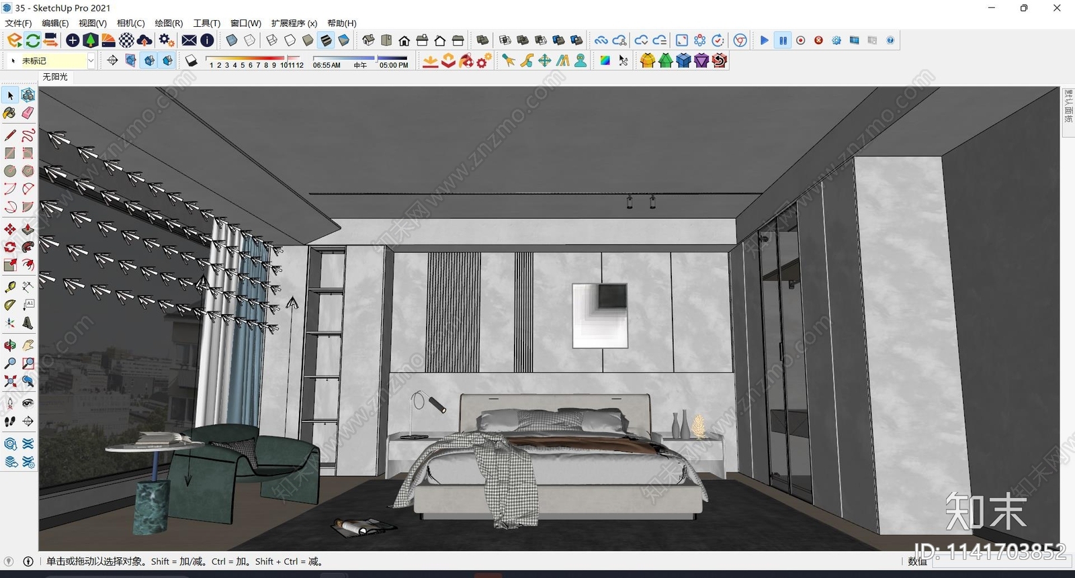
Task: Open the 相机(C) menu
Action: (131, 23)
